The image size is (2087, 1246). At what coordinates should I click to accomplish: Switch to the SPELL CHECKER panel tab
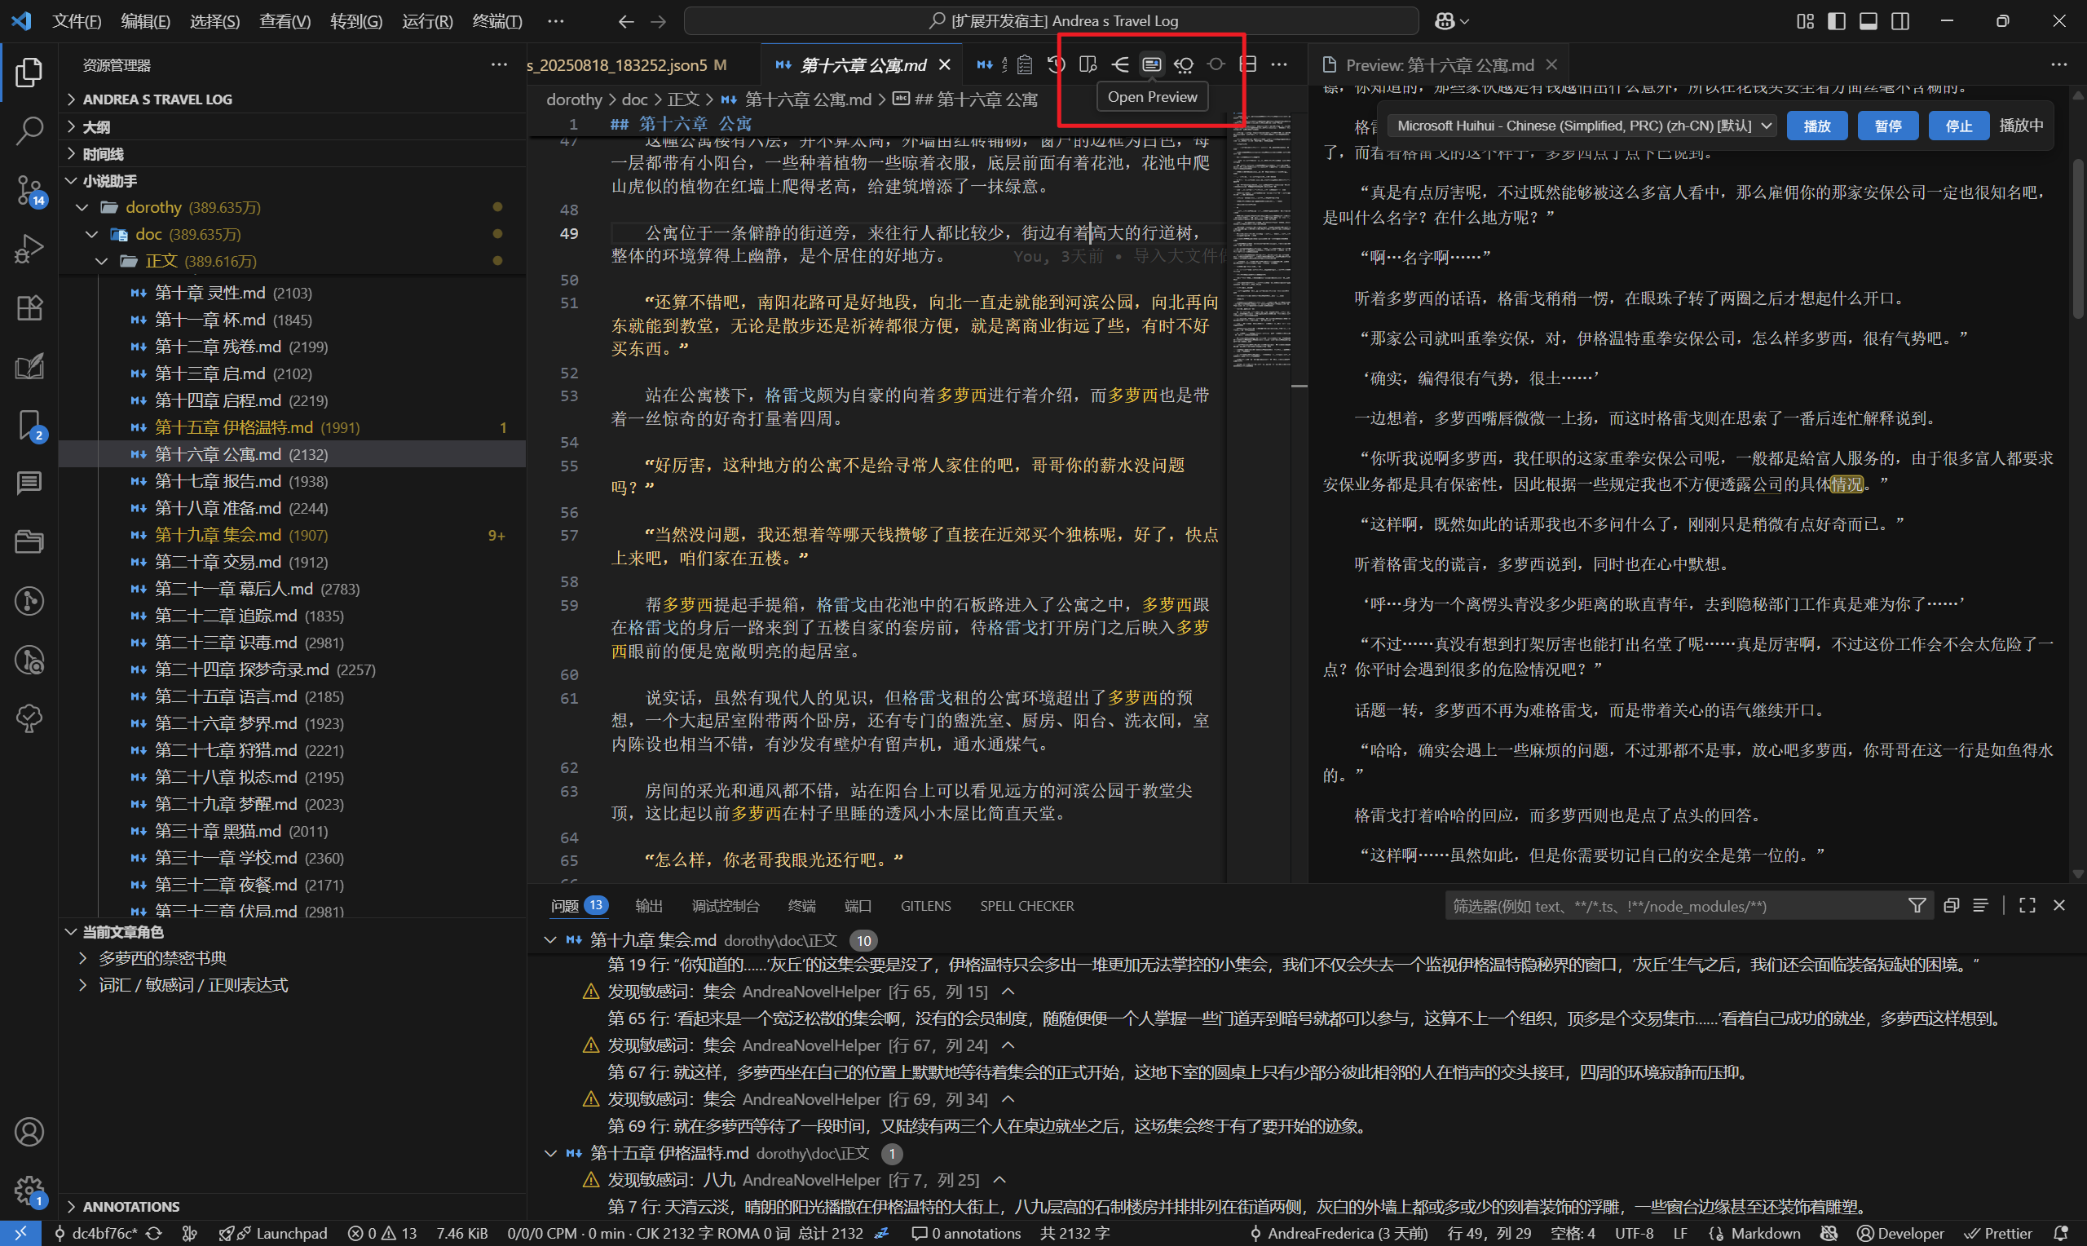(1026, 905)
